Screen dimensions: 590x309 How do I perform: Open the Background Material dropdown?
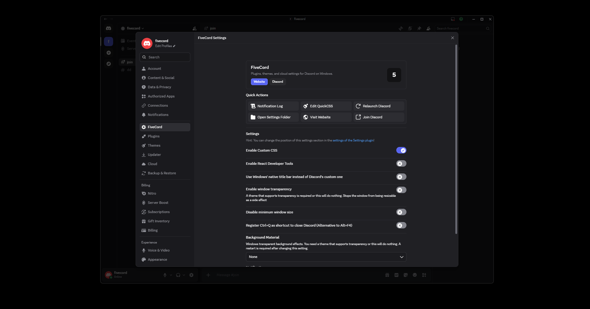tap(326, 257)
